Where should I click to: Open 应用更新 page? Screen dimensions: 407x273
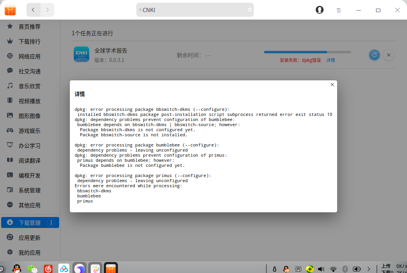tap(30, 238)
